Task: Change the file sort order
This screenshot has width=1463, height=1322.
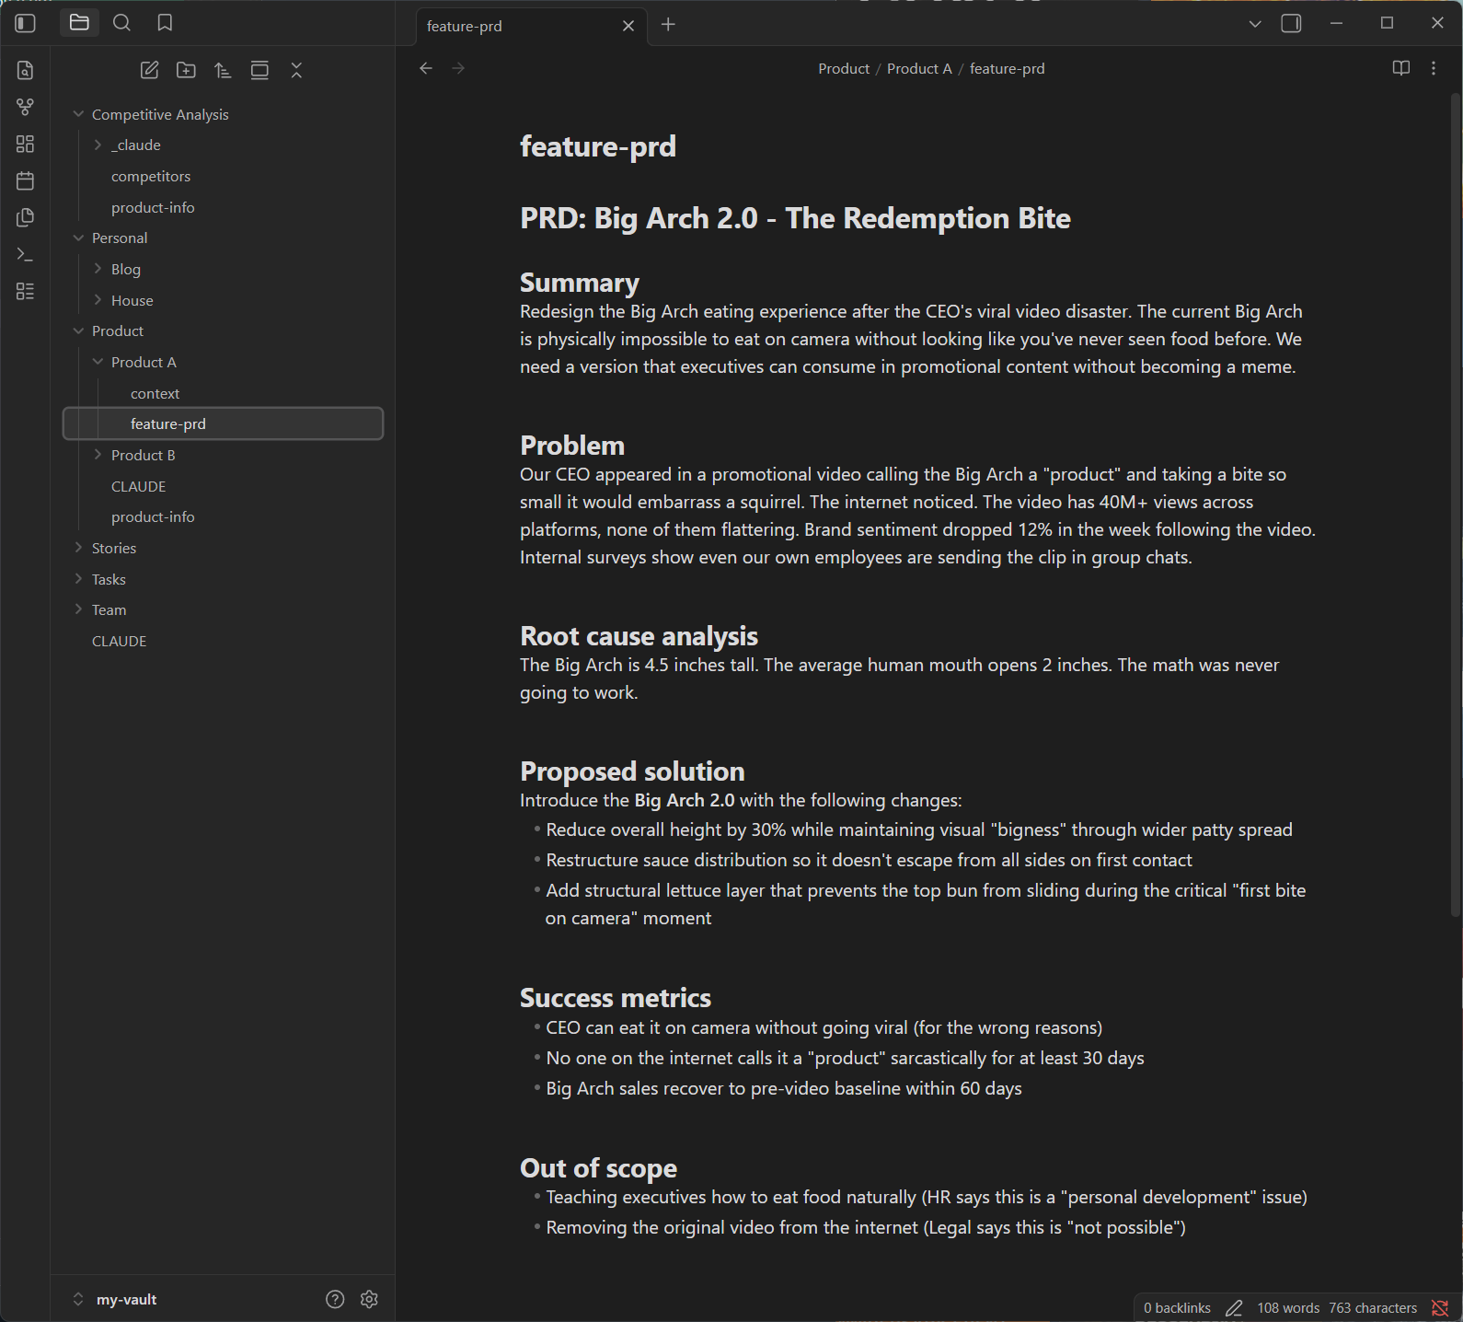Action: 223,70
